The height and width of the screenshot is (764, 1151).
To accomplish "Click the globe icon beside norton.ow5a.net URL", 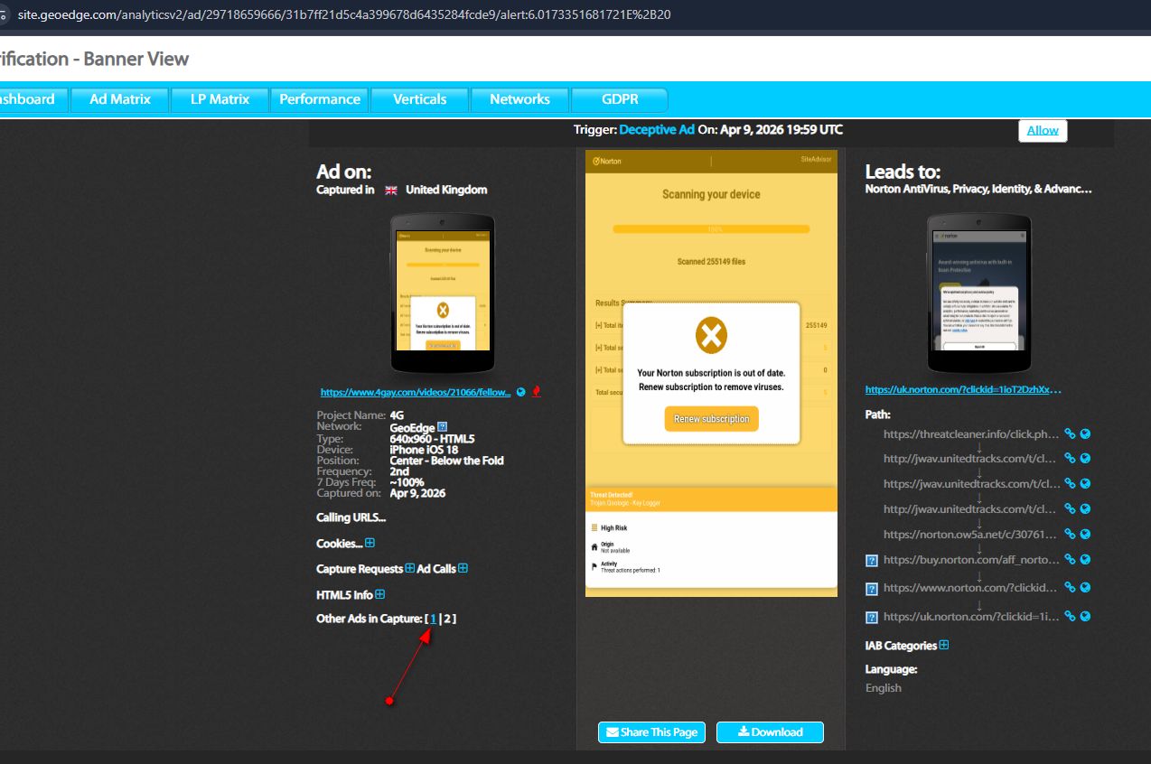I will click(x=1085, y=535).
